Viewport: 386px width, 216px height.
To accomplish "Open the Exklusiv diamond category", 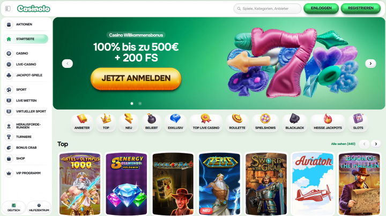I will 175,123.
